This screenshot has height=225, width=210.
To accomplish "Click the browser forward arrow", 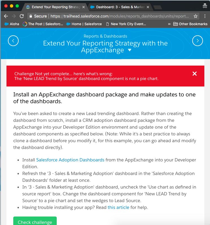I will (x=14, y=16).
